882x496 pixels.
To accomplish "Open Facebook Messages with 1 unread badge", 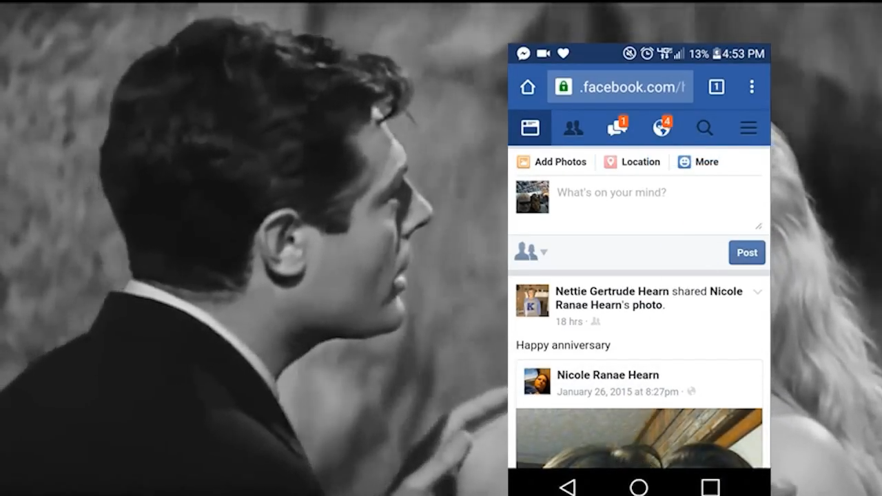I will (617, 127).
